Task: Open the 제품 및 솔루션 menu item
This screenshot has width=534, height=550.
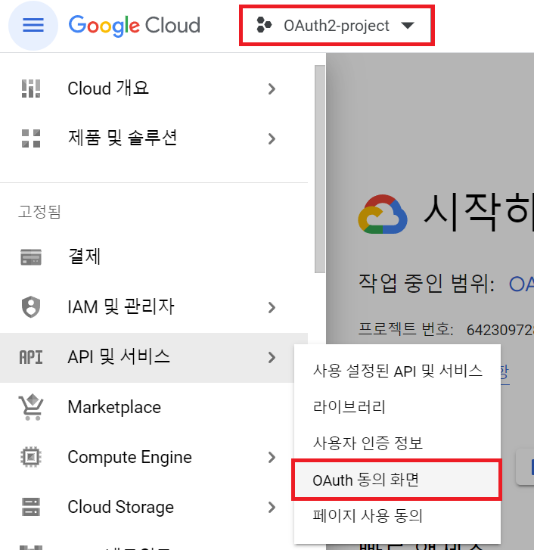Action: coord(154,138)
